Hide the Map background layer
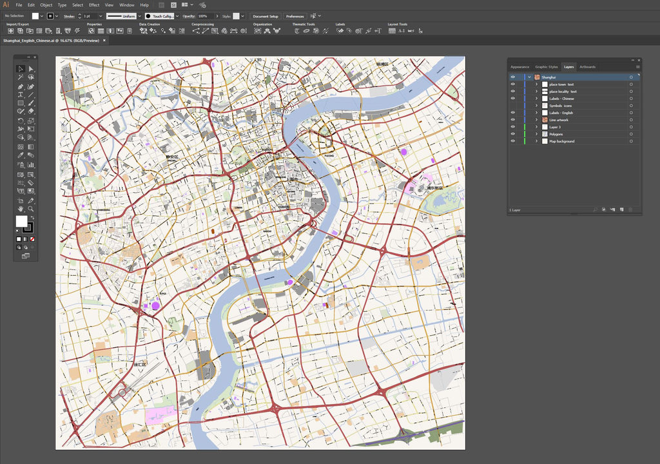Screen dimensions: 660x464 [513, 141]
